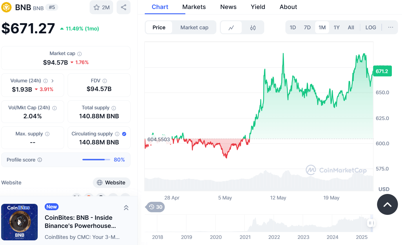Image resolution: width=402 pixels, height=245 pixels.
Task: Collapse the CoinBites banner chevrons
Action: point(126,208)
